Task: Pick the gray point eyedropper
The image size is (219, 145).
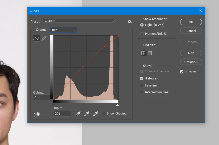Action: (x=87, y=114)
